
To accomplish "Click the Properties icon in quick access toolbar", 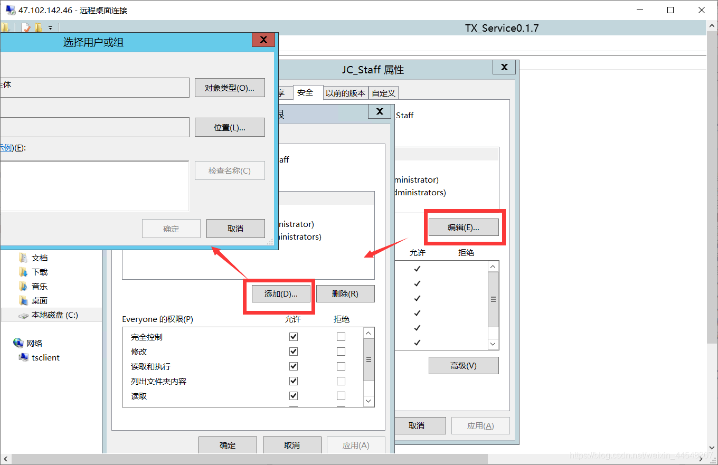I will [25, 28].
